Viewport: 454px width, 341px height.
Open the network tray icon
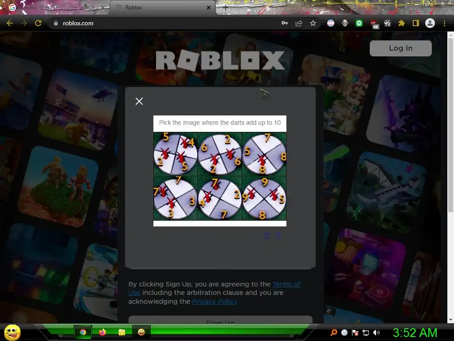tap(366, 333)
